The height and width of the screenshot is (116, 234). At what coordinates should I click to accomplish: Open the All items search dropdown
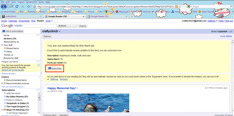(67, 26)
